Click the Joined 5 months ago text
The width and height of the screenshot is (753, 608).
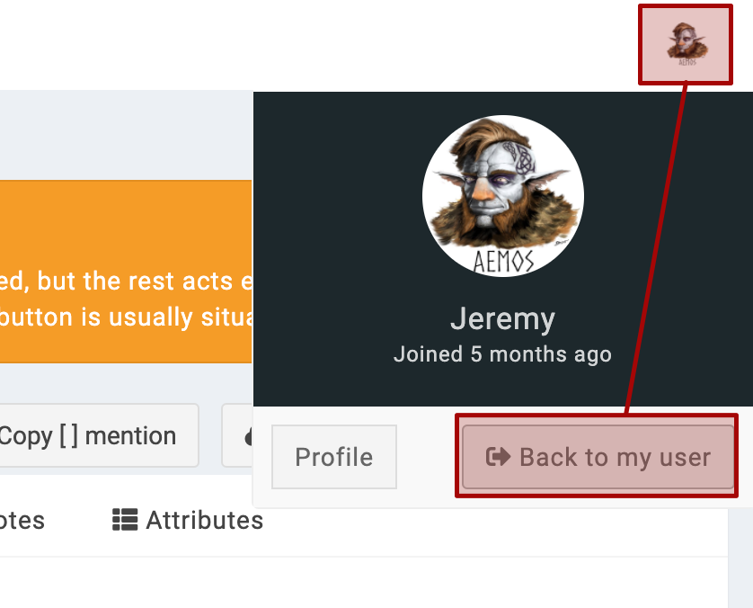click(x=502, y=354)
